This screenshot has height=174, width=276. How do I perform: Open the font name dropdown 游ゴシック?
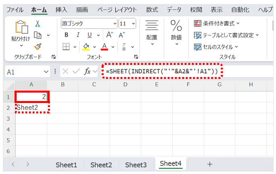[x=115, y=24]
